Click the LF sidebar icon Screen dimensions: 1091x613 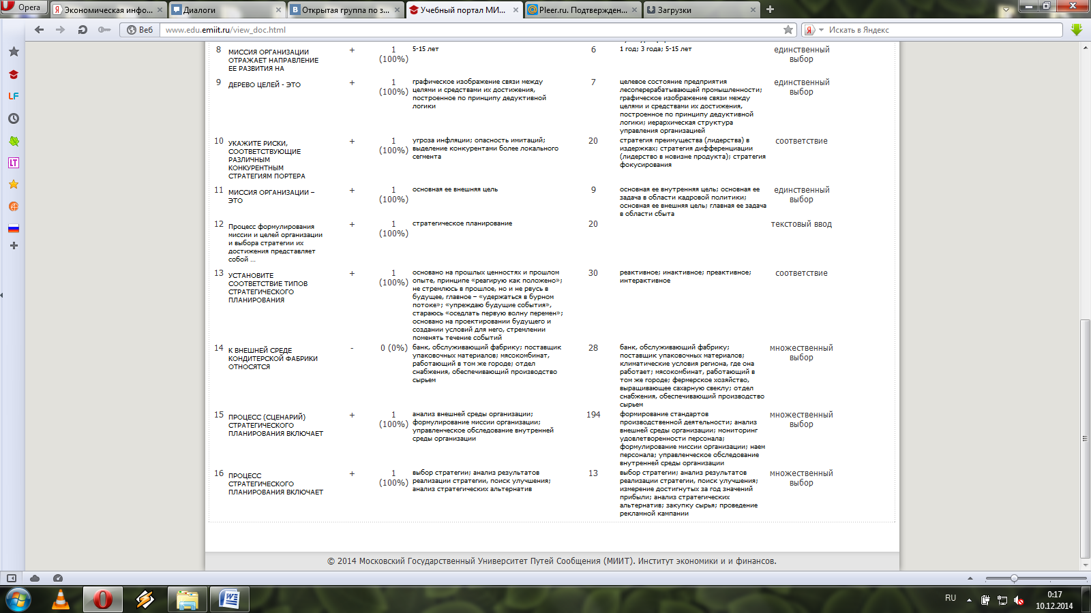click(14, 96)
